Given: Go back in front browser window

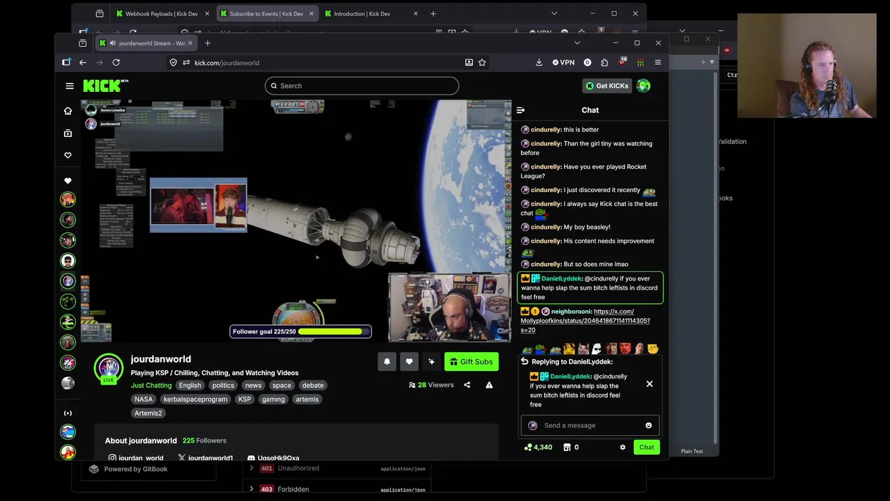Looking at the screenshot, I should pos(83,63).
